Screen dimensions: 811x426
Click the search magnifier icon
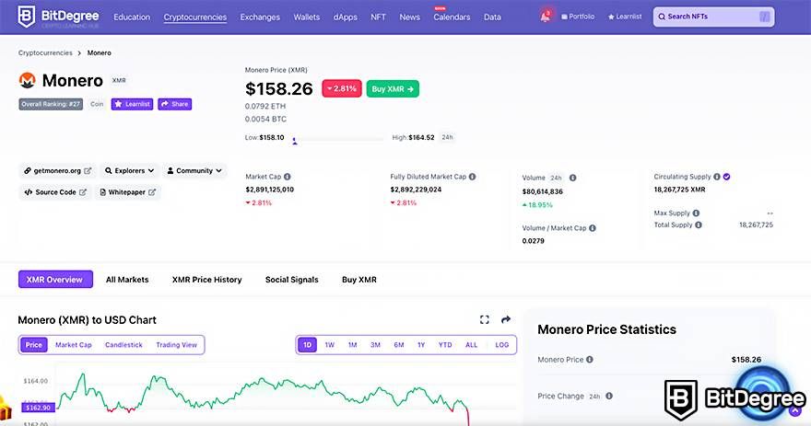(662, 17)
